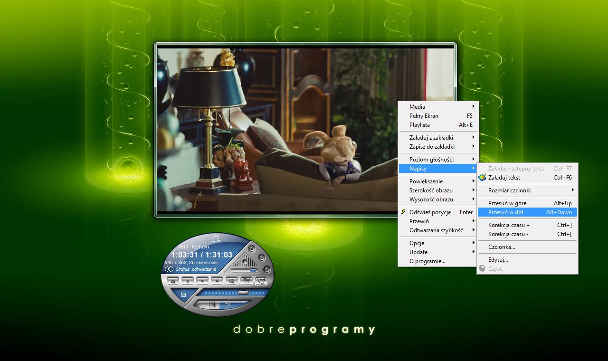Click the bottom round button under the arrow button
The image size is (608, 361).
(267, 269)
